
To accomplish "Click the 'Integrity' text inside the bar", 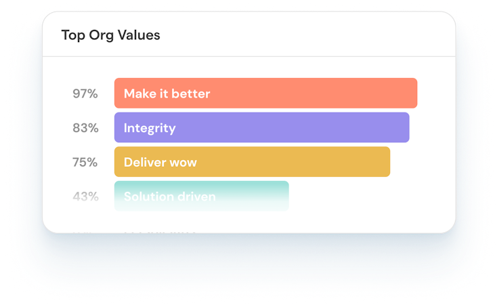I will point(150,128).
